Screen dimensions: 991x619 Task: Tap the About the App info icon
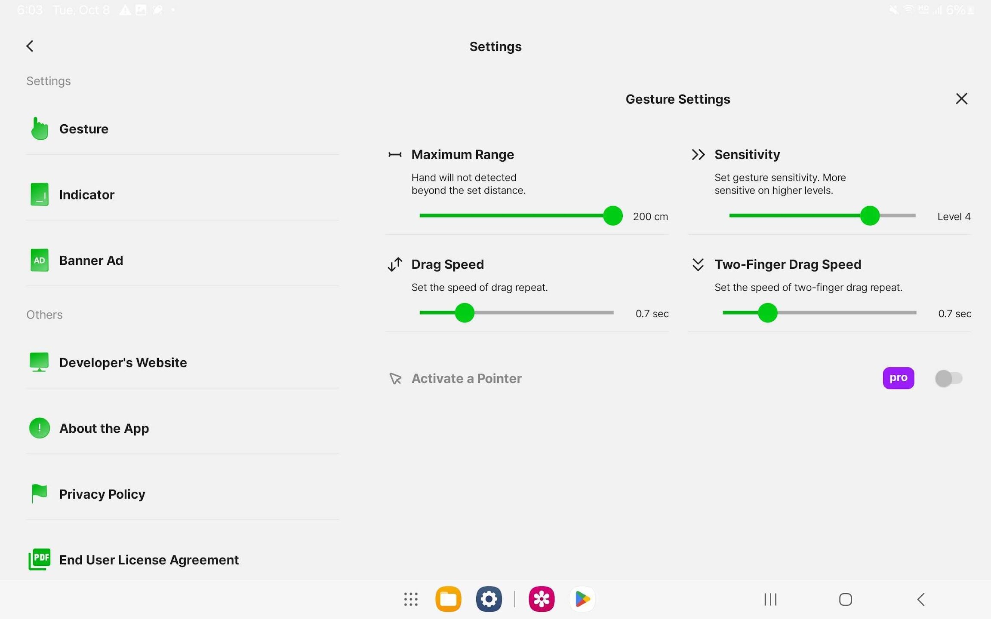coord(39,428)
